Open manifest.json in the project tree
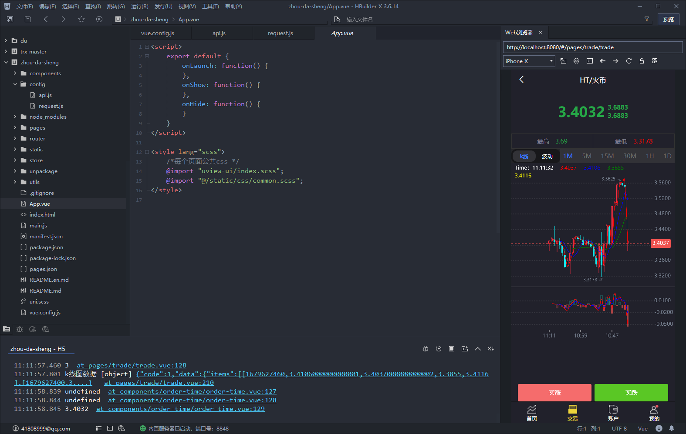The height and width of the screenshot is (434, 686). (x=46, y=236)
